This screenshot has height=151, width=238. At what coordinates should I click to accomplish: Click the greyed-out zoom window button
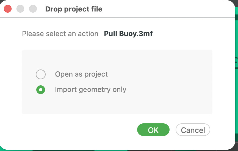click(33, 9)
